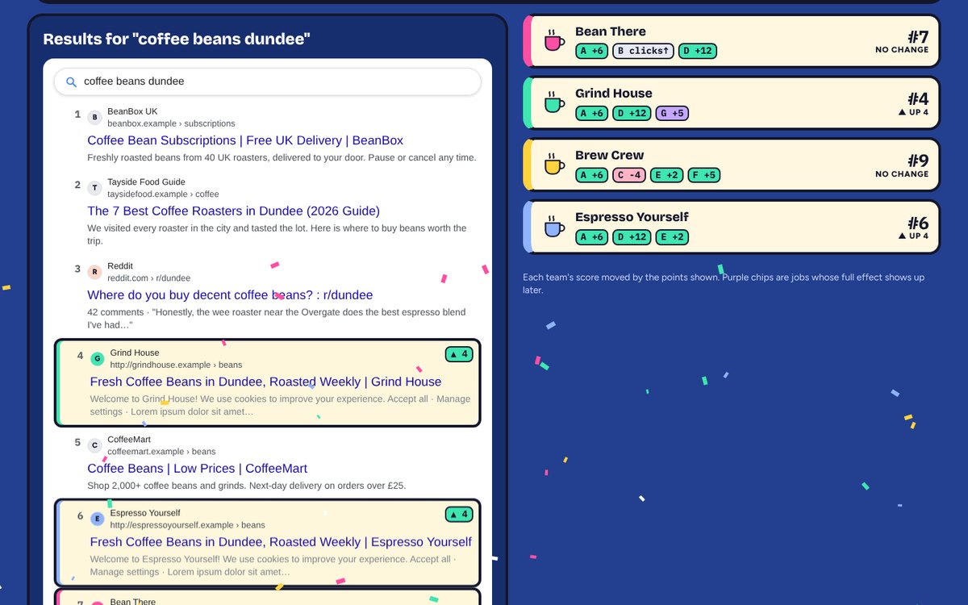
Task: Click the Espresso Yourself result favicon
Action: click(98, 519)
